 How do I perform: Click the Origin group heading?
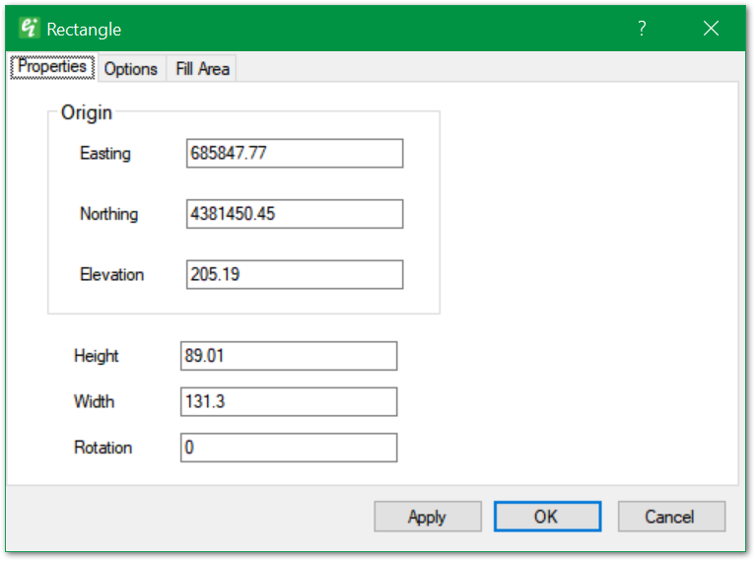pyautogui.click(x=87, y=113)
